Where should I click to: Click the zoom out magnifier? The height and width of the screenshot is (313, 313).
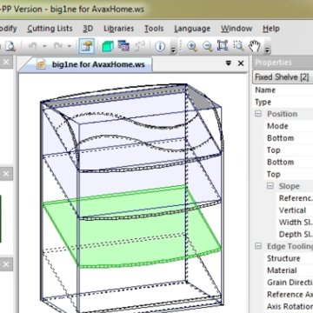(208, 46)
